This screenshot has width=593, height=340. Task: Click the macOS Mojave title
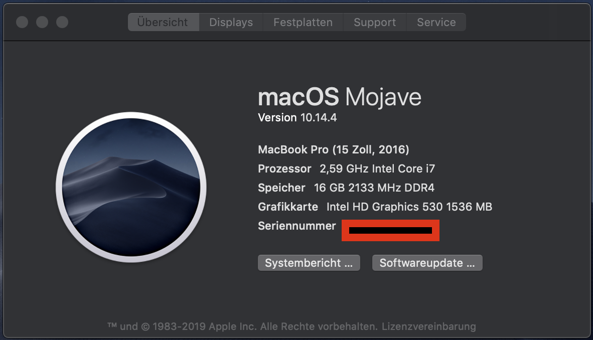tap(339, 97)
